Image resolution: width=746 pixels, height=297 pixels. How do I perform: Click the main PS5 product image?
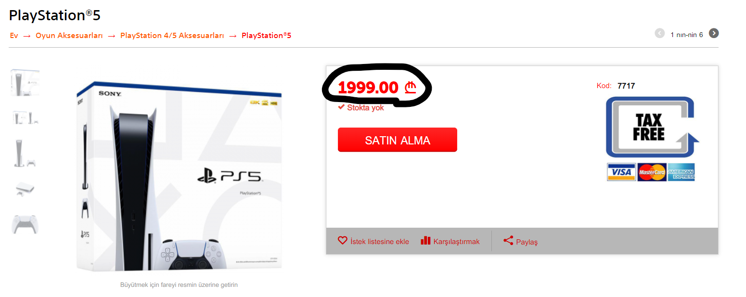[179, 177]
